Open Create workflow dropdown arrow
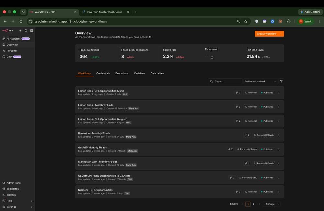This screenshot has width=324, height=211. (x=281, y=34)
